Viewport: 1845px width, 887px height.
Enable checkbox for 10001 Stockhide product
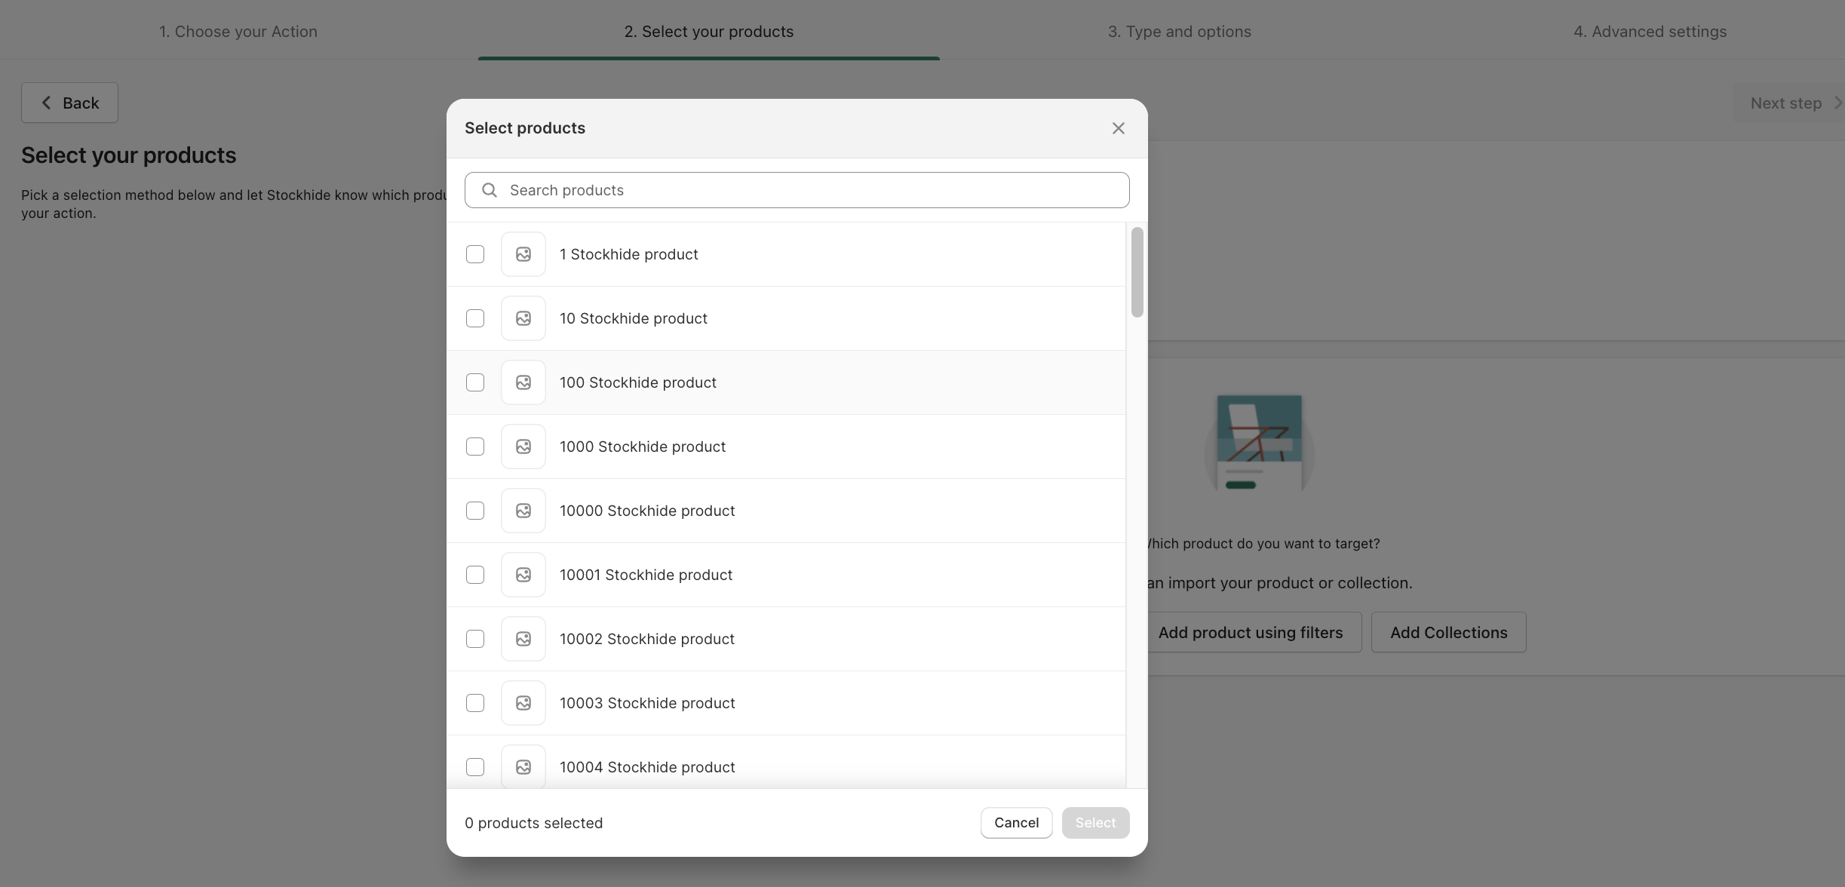click(475, 575)
